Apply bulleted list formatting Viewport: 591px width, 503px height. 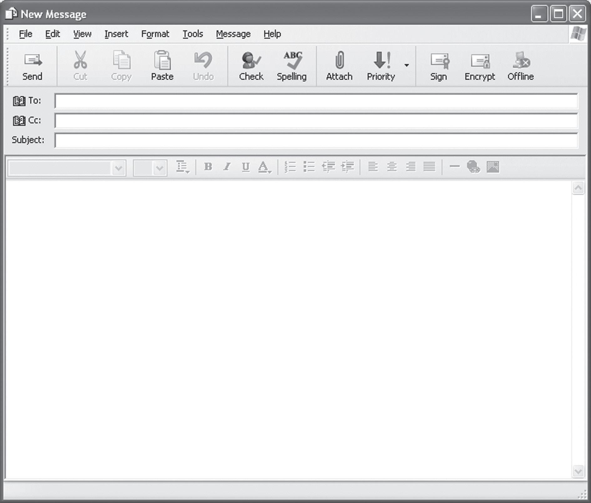309,167
